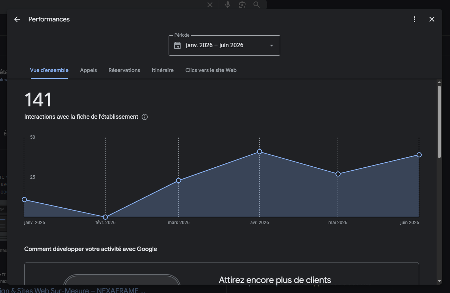Click the microphone voice search icon behind dialog
450x293 pixels.
click(x=228, y=5)
